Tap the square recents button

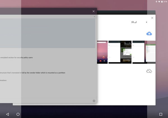pyautogui.click(x=161, y=114)
